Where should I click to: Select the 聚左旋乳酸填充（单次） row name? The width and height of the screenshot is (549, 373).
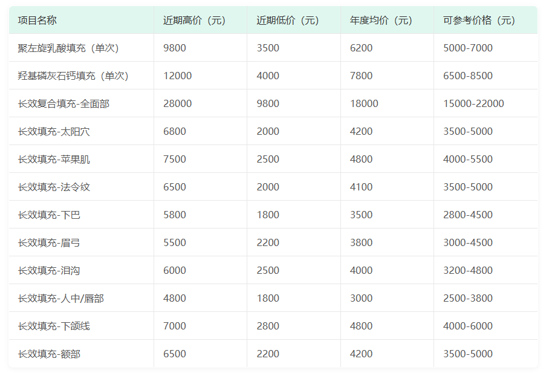coord(69,48)
